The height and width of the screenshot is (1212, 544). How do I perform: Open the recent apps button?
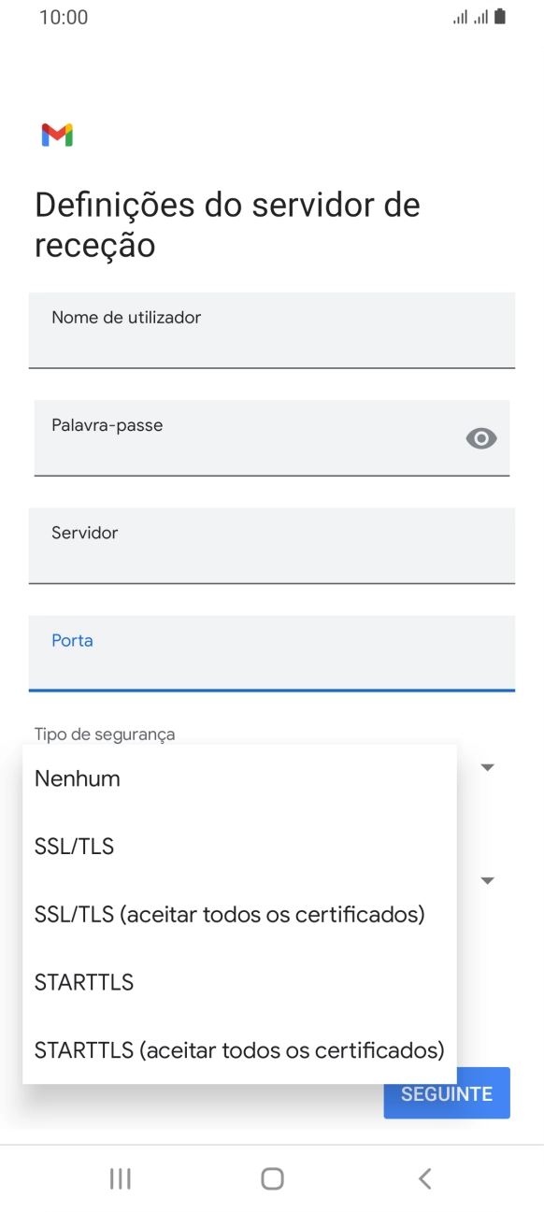(120, 1178)
